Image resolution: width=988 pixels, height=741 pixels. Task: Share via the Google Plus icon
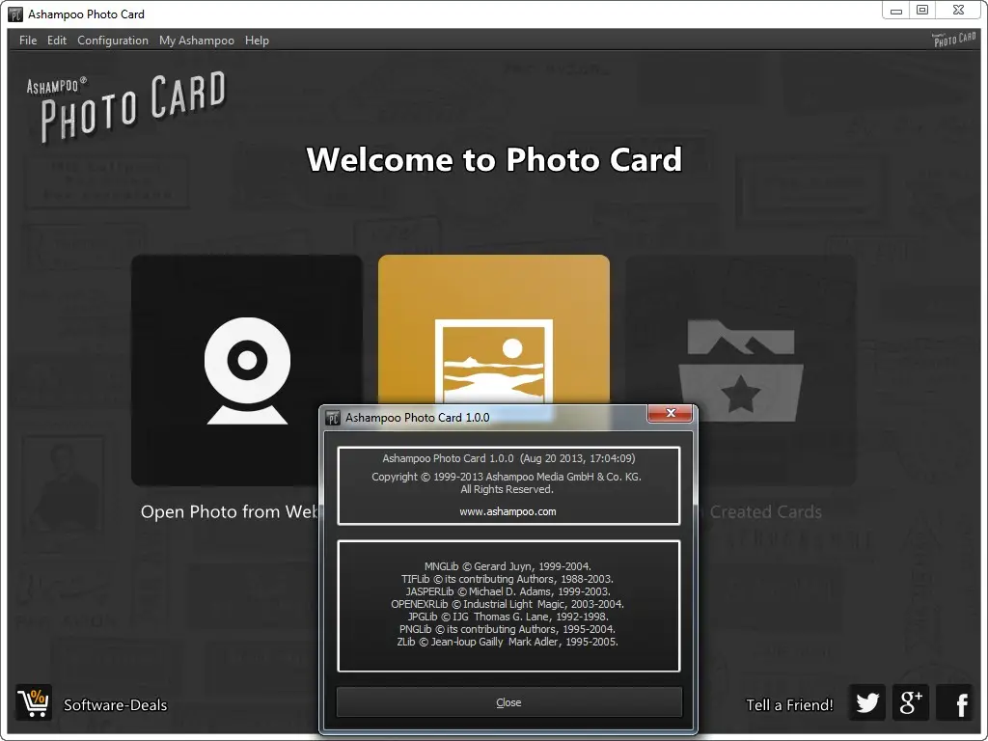tap(911, 702)
